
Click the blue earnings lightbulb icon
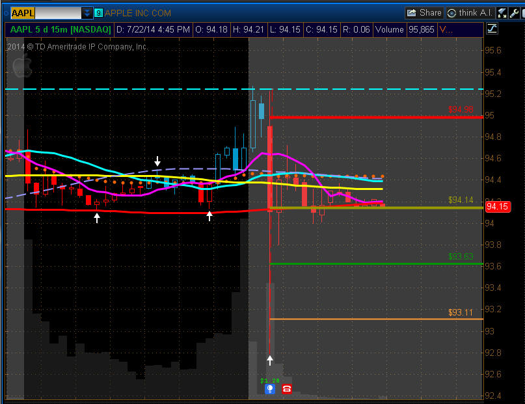(270, 389)
